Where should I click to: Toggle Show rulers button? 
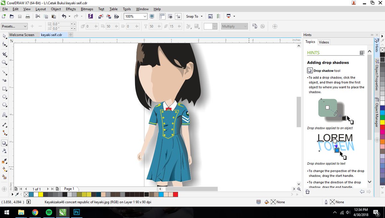(162, 16)
